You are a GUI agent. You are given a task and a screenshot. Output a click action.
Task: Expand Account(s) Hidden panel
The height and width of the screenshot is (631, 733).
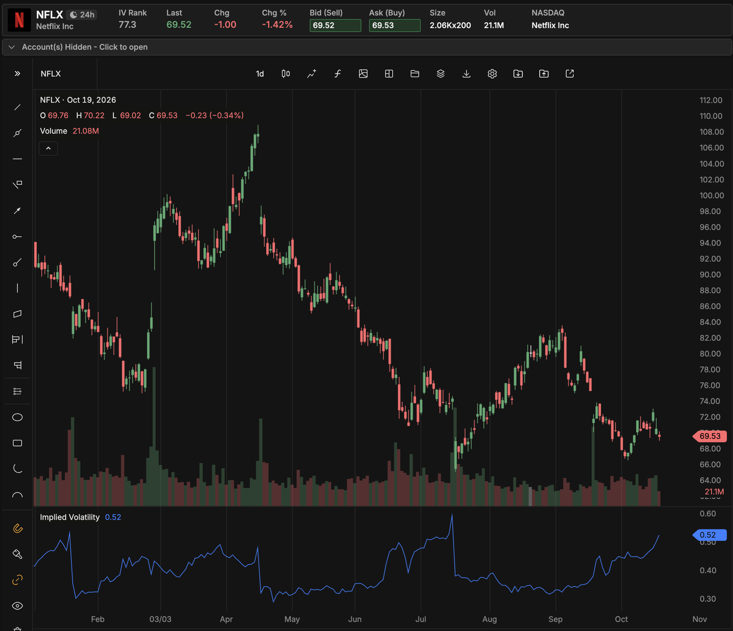[367, 47]
